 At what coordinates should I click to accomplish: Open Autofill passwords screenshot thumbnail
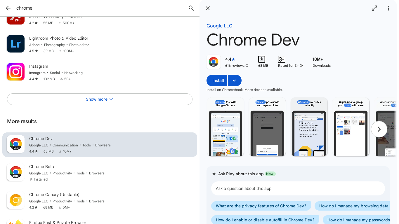[x=267, y=127]
